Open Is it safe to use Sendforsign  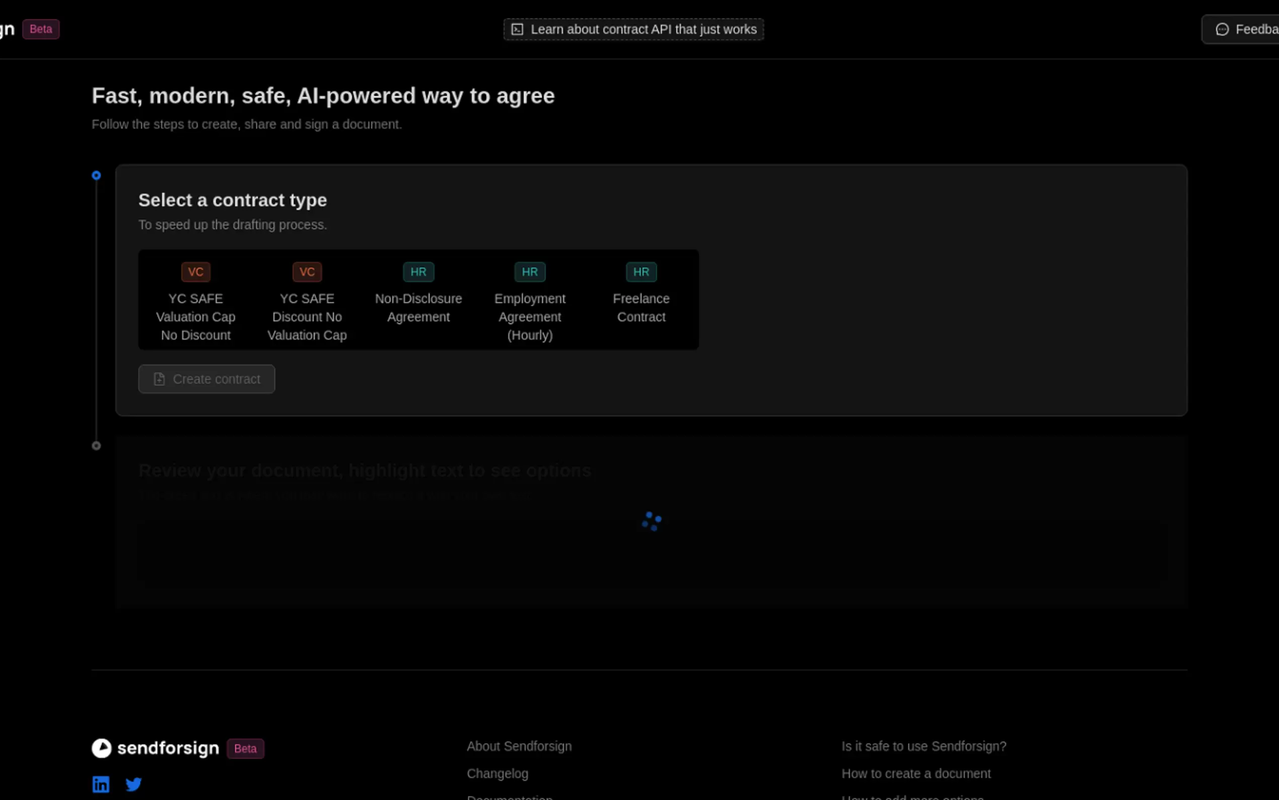click(923, 746)
